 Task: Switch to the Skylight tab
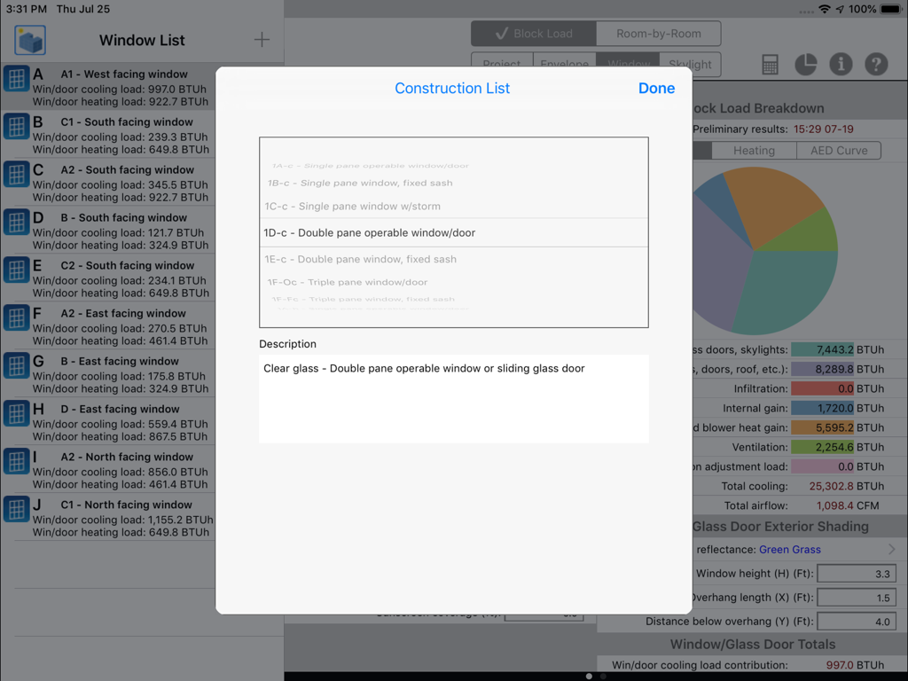(x=691, y=64)
